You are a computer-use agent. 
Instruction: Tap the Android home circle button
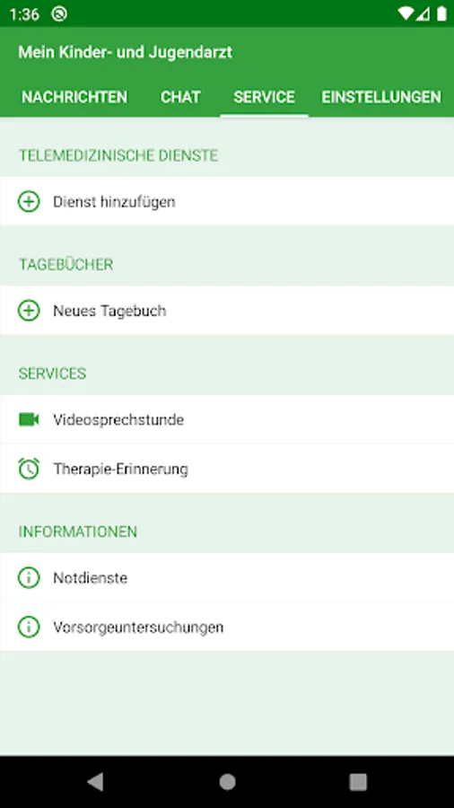point(227,782)
